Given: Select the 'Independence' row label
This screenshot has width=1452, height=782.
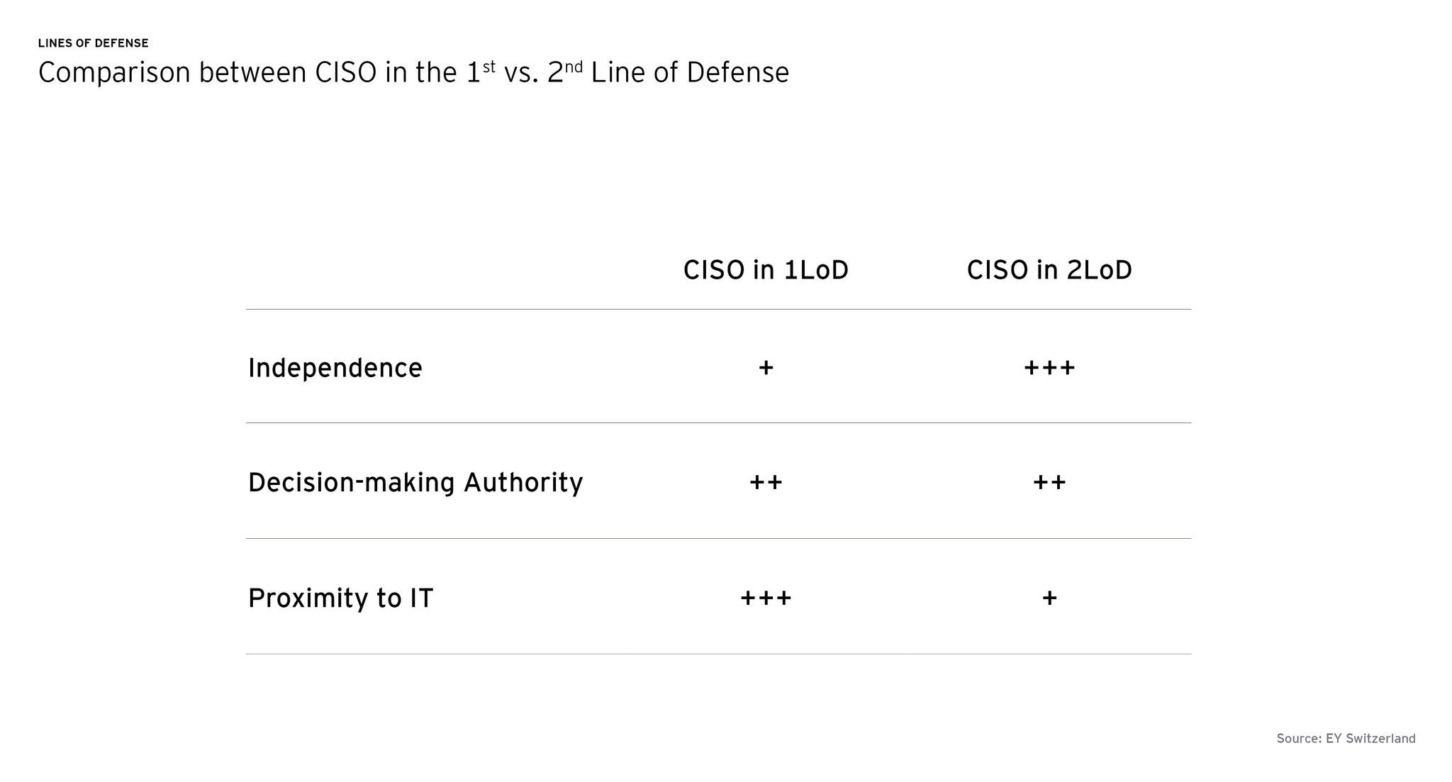Looking at the screenshot, I should coord(335,368).
